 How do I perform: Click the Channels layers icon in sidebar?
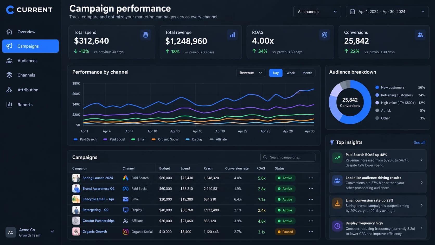click(9, 75)
